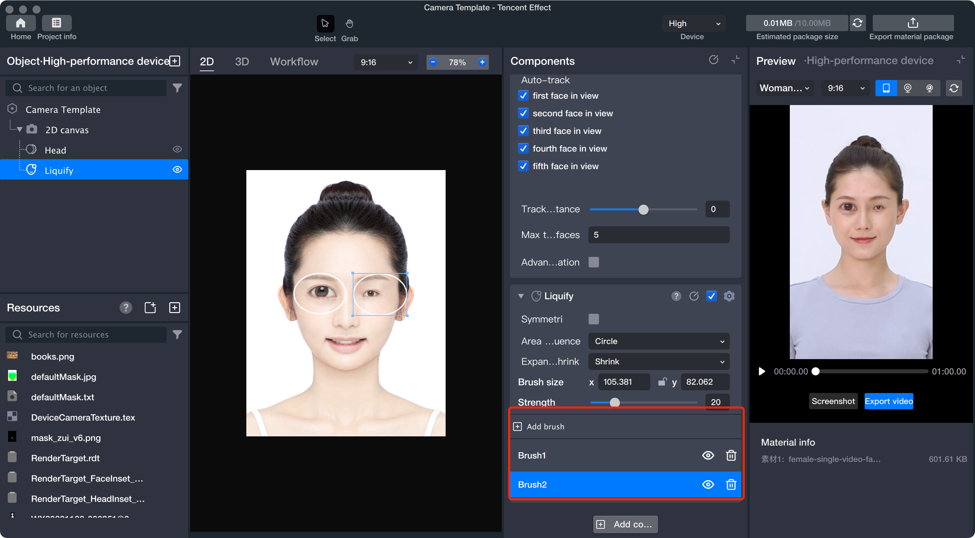Switch to the Workflow tab
Screen dimensions: 975x538
click(x=294, y=62)
